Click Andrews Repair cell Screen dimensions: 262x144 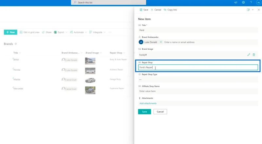pos(116,69)
